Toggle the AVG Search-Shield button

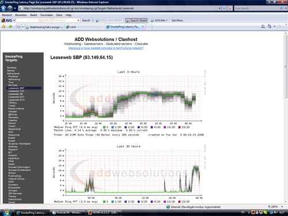tap(137, 20)
